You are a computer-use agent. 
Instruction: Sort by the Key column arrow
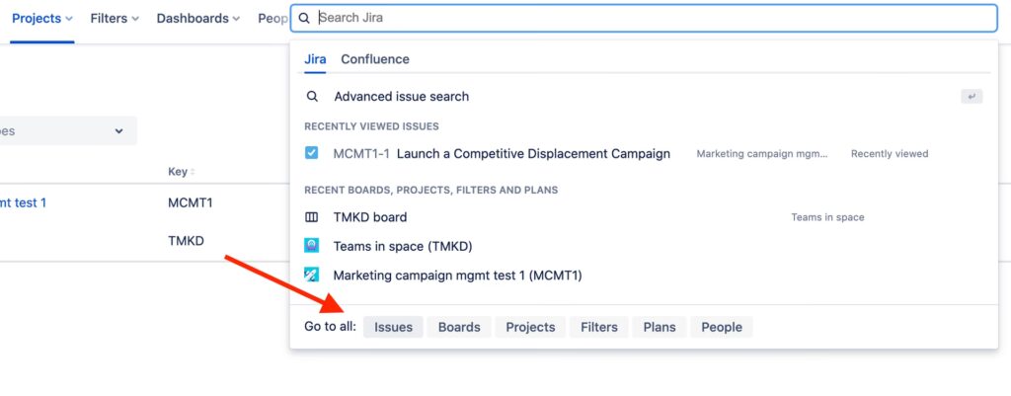[x=193, y=173]
